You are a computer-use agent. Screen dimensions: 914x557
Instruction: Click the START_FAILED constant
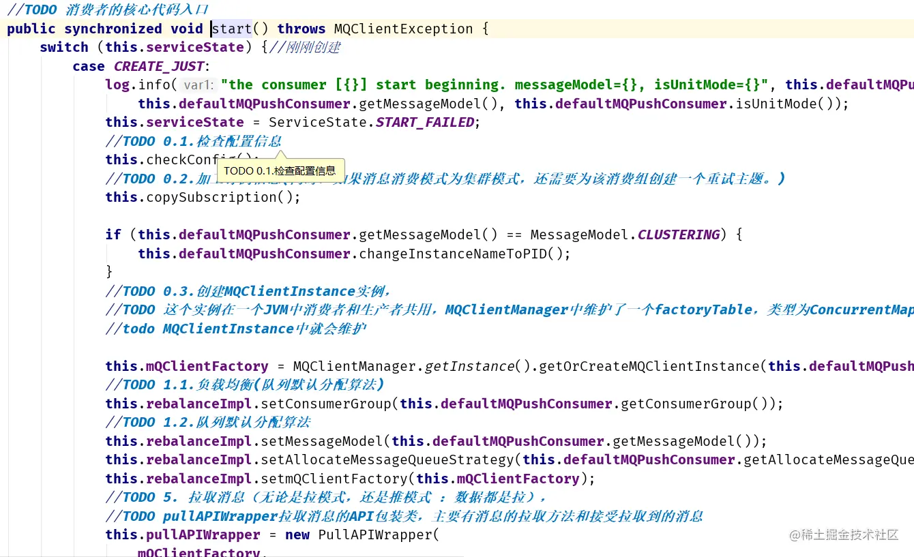[424, 122]
